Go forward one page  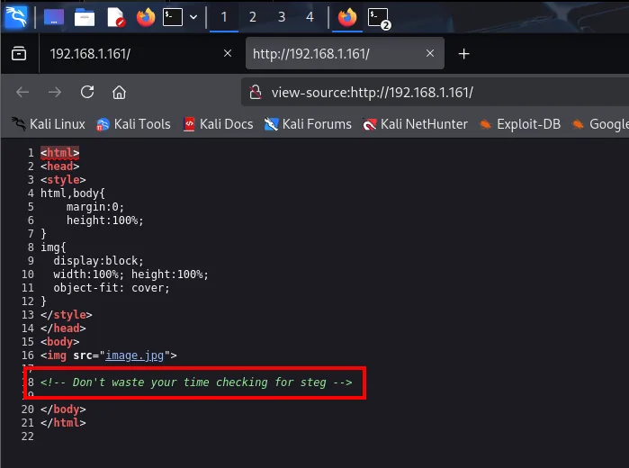[55, 93]
